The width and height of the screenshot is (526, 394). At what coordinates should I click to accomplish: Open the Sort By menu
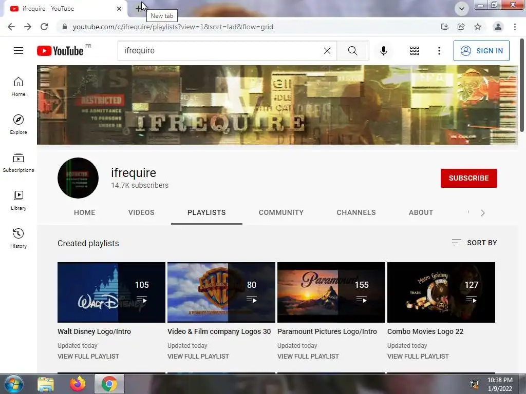pos(474,243)
